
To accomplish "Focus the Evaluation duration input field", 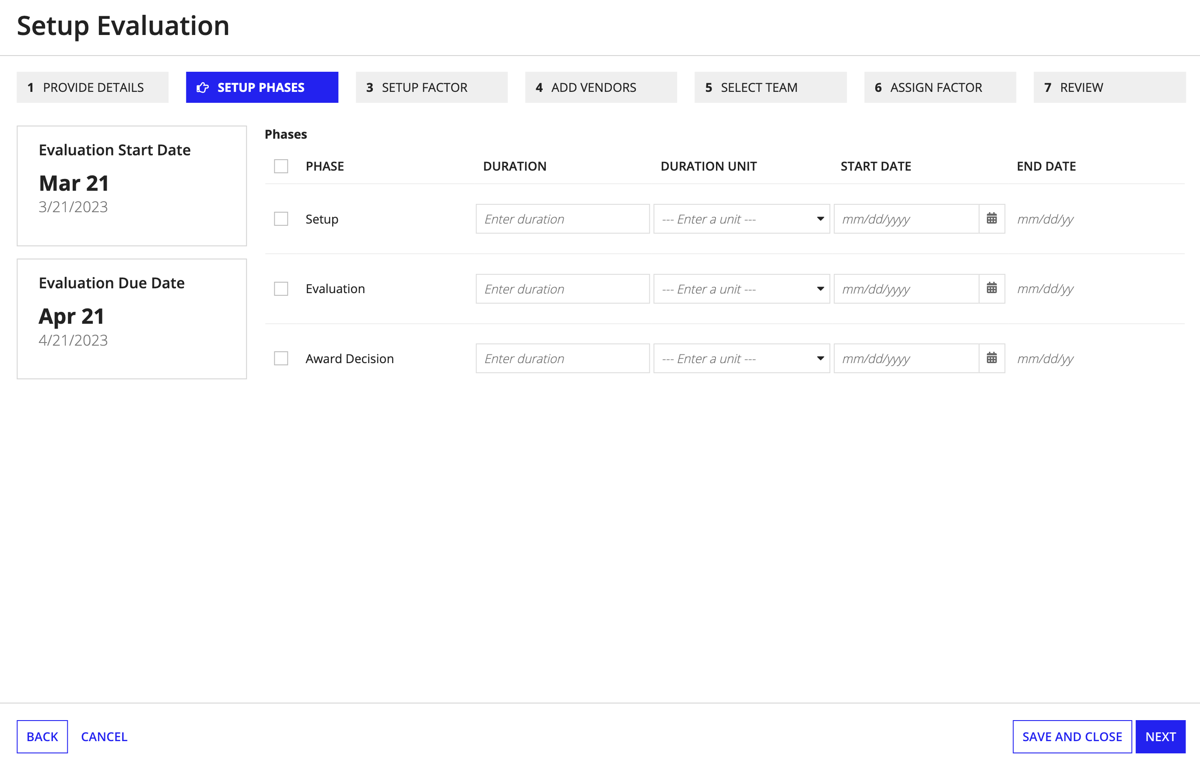I will coord(563,288).
